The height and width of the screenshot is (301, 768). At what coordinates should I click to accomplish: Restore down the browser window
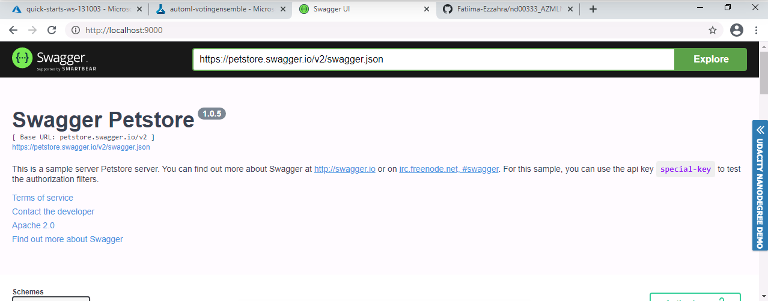728,8
